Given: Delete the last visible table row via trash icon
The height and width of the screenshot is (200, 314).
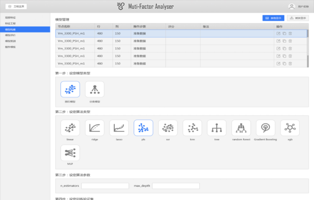Looking at the screenshot, I should click(290, 64).
